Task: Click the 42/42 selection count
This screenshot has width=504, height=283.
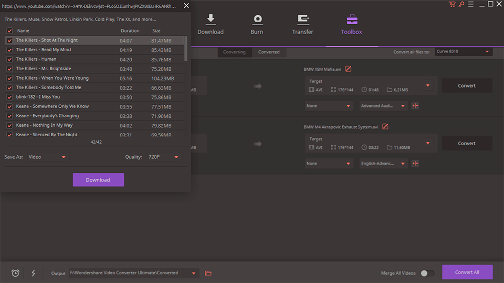Action: 96,142
